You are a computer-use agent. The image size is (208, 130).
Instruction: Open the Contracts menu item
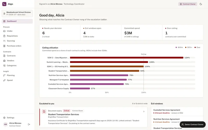pos(17,56)
